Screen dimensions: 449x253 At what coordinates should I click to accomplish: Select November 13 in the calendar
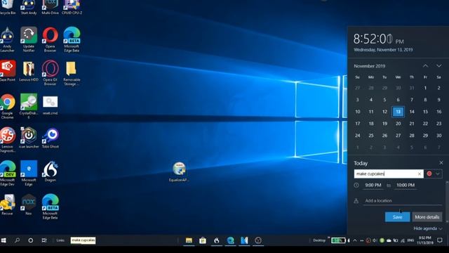pyautogui.click(x=398, y=112)
